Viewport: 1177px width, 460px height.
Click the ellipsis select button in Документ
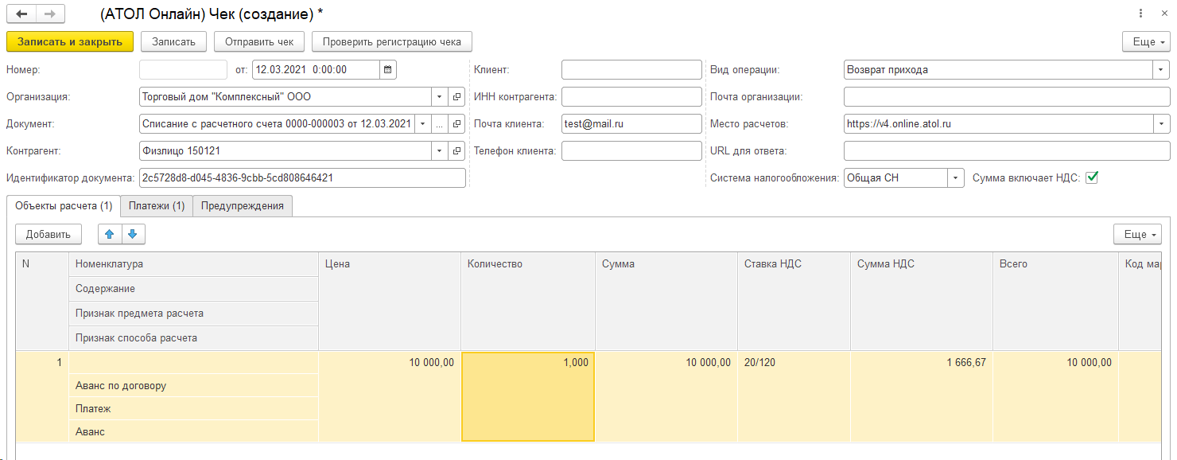coord(440,124)
